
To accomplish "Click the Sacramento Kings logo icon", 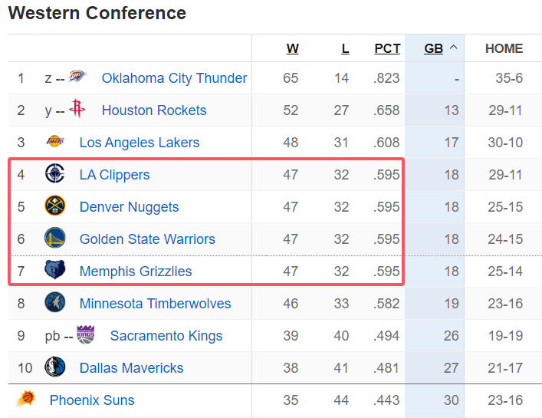I will 86,335.
